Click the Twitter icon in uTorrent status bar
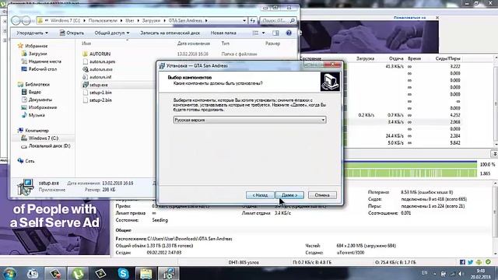The height and width of the screenshot is (280, 498). (470, 262)
